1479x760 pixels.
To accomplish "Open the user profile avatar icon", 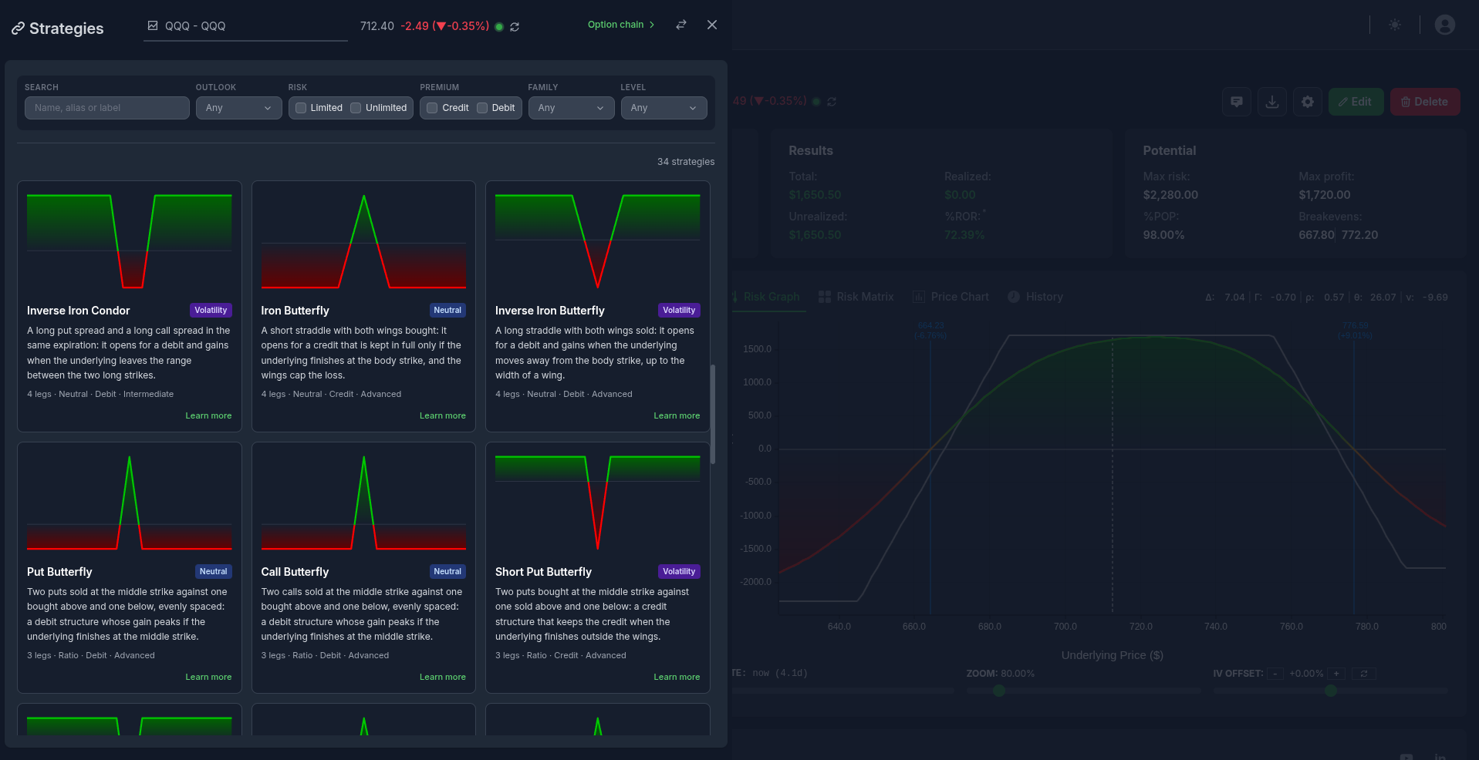I will point(1445,25).
